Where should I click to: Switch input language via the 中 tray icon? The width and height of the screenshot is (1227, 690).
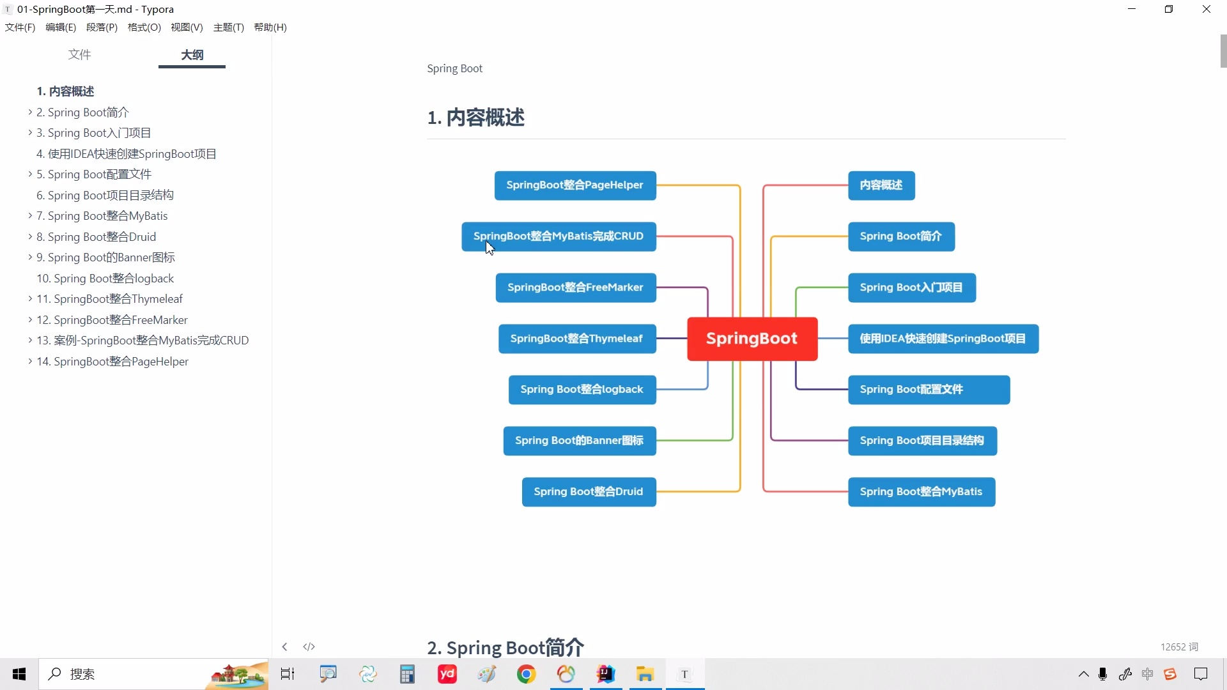point(1148,674)
